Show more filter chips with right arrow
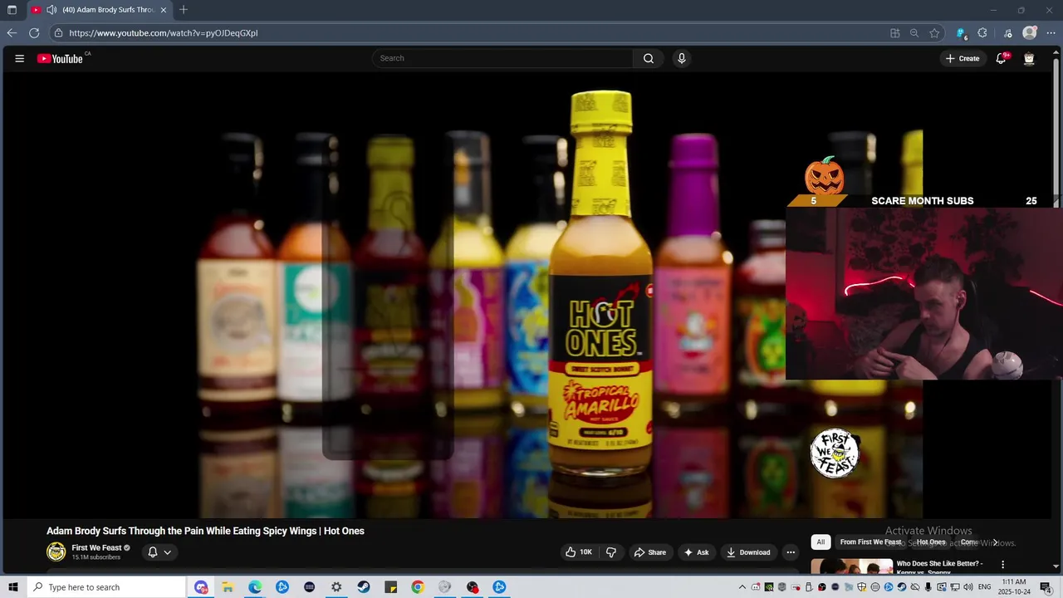 [995, 542]
